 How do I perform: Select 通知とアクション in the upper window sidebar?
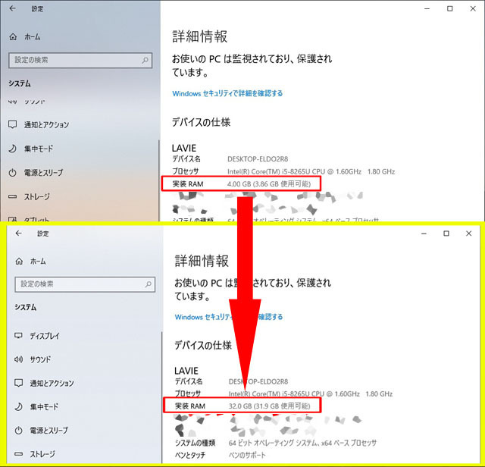pos(39,125)
